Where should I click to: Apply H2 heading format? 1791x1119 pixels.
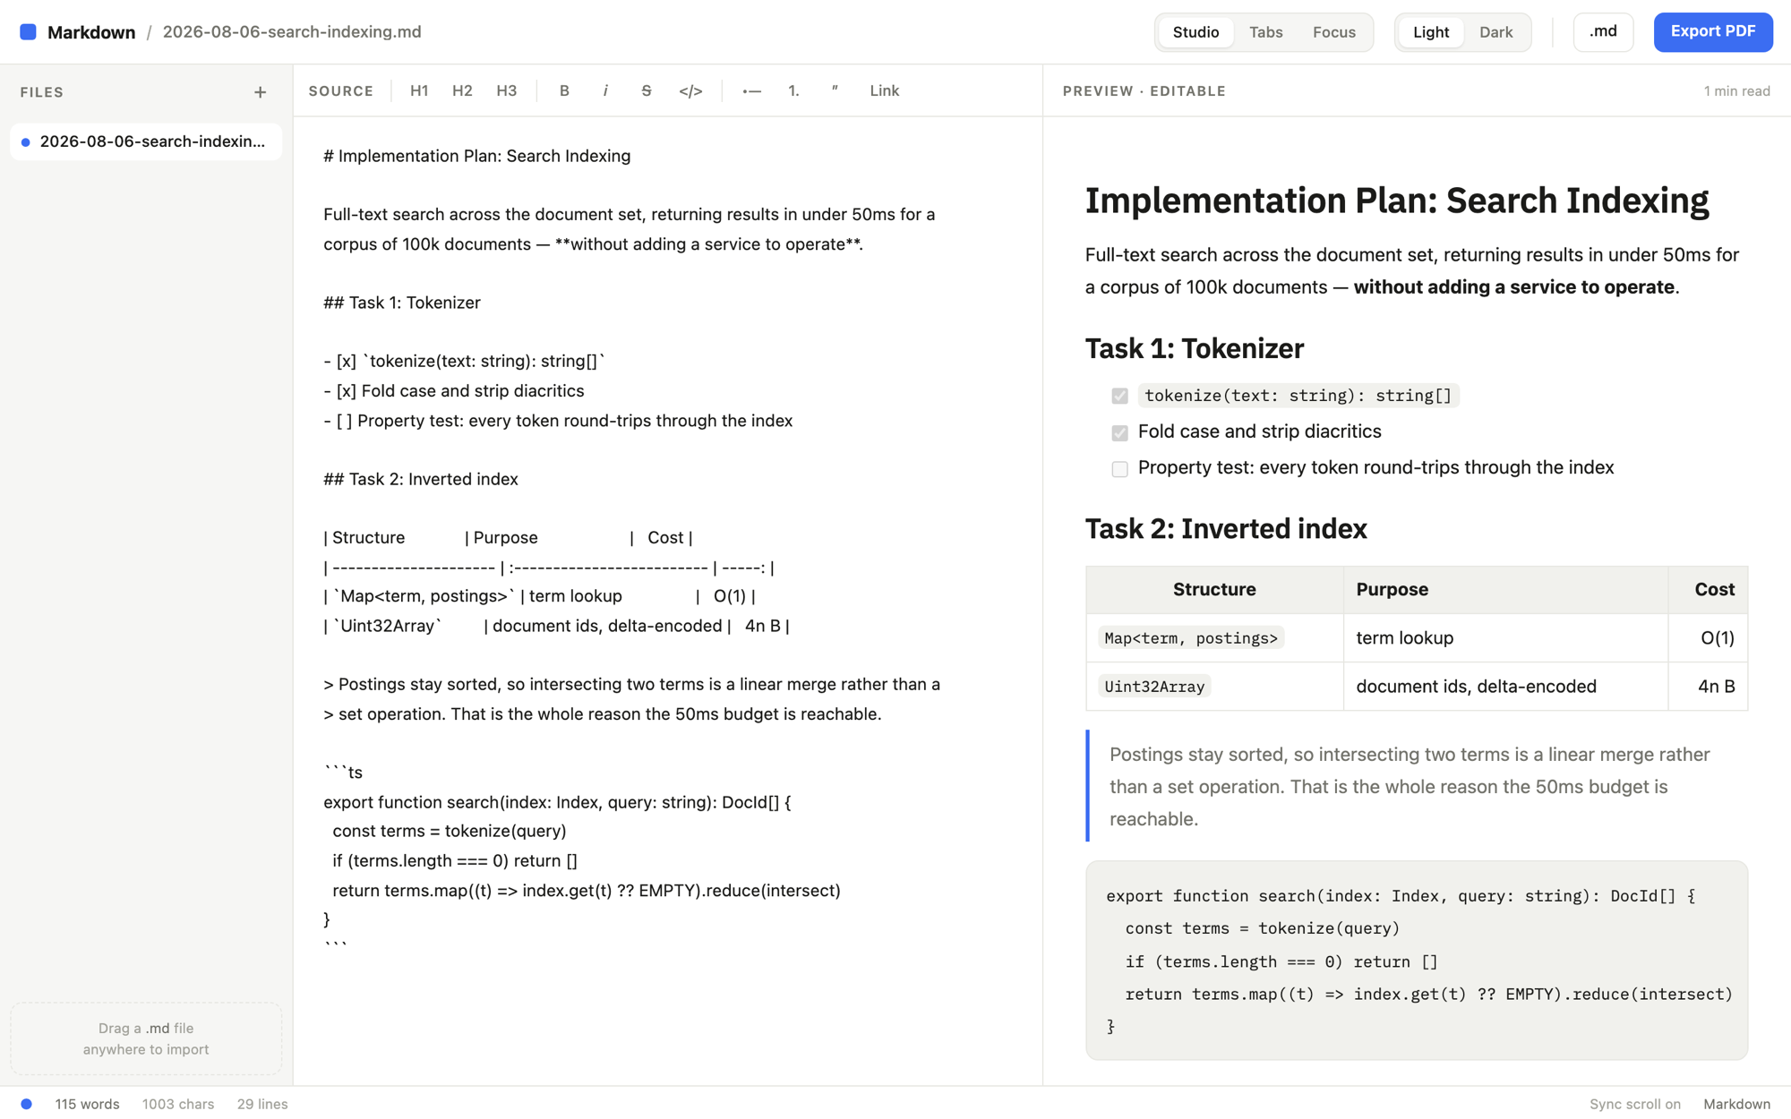462,91
